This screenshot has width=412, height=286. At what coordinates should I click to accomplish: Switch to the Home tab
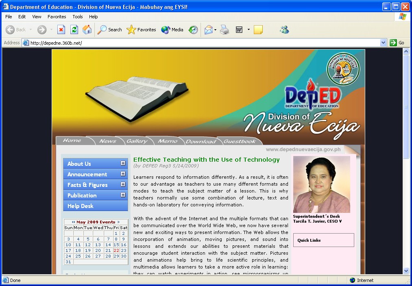click(x=72, y=141)
